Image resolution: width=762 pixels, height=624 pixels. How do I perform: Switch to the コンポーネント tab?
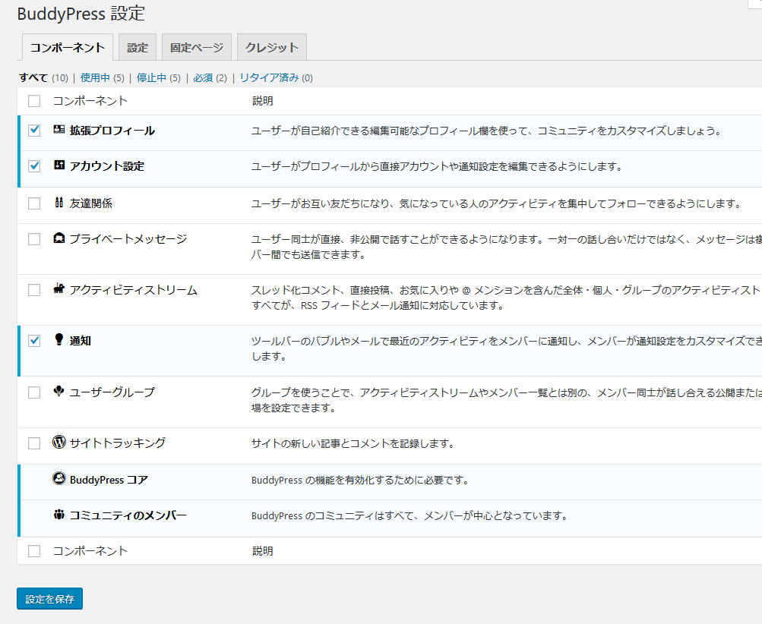pyautogui.click(x=68, y=47)
